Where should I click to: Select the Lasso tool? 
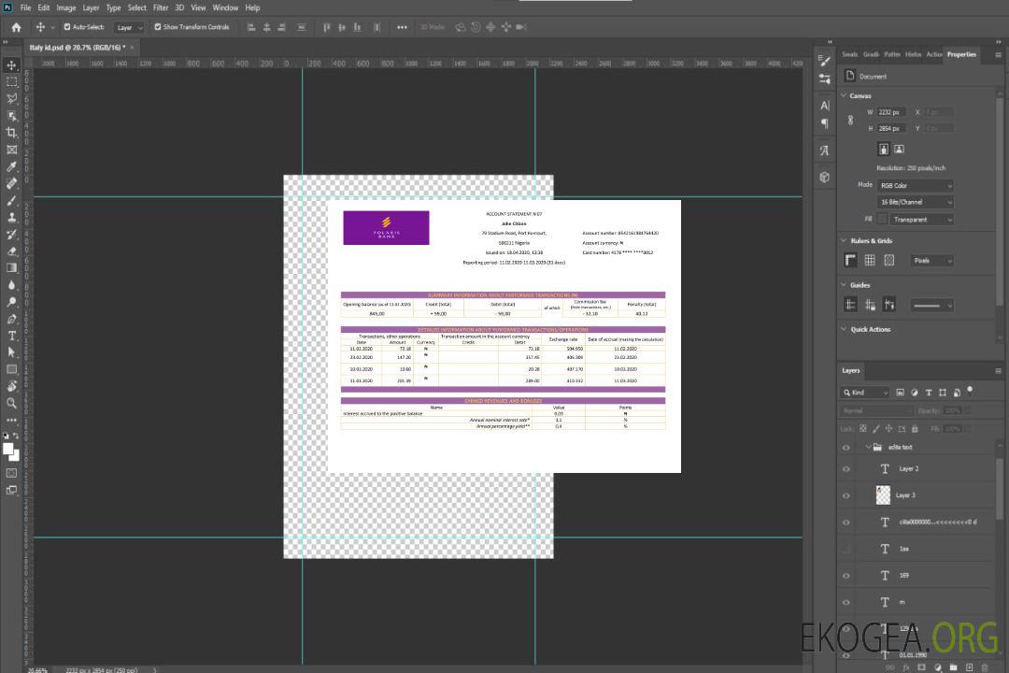point(11,98)
